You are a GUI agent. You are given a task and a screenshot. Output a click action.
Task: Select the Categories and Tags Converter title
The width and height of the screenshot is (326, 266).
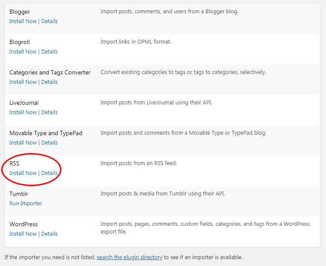click(50, 73)
